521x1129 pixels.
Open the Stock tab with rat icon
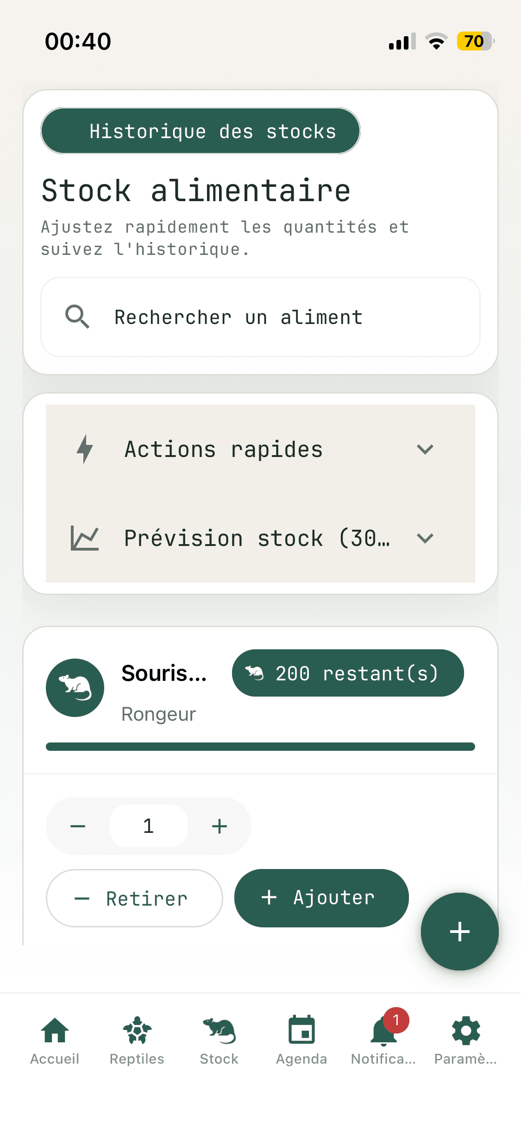pos(219,1031)
